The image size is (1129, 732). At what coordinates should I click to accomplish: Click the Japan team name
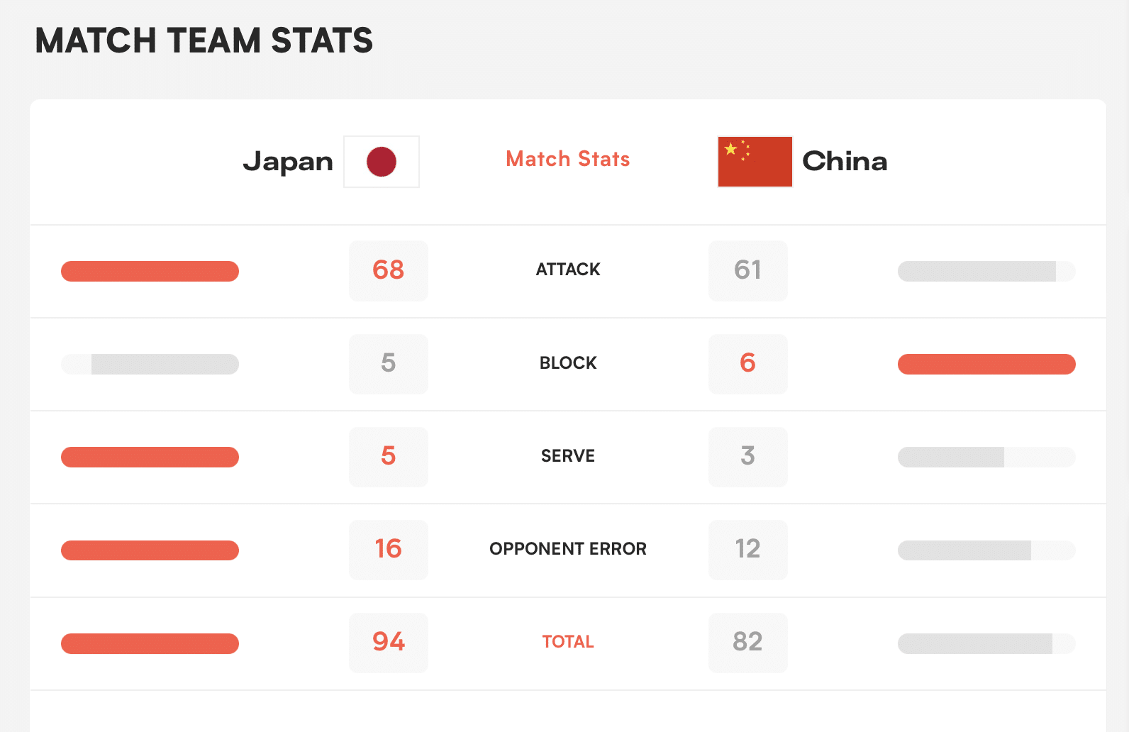click(288, 162)
